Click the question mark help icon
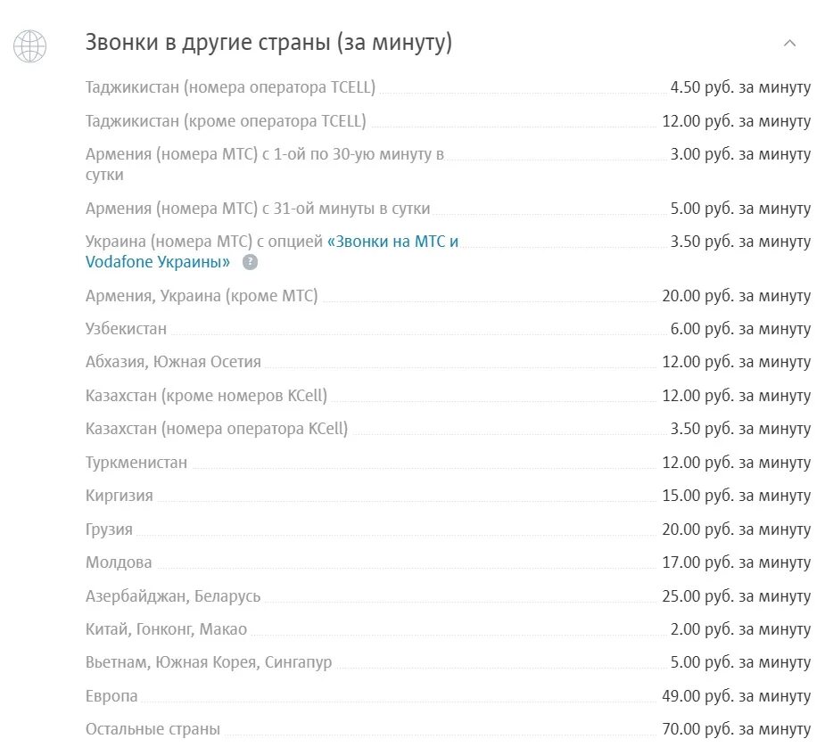Viewport: 833px width, 747px height. coord(251,262)
